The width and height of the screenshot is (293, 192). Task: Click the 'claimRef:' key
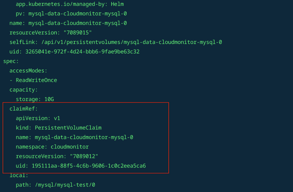24,109
